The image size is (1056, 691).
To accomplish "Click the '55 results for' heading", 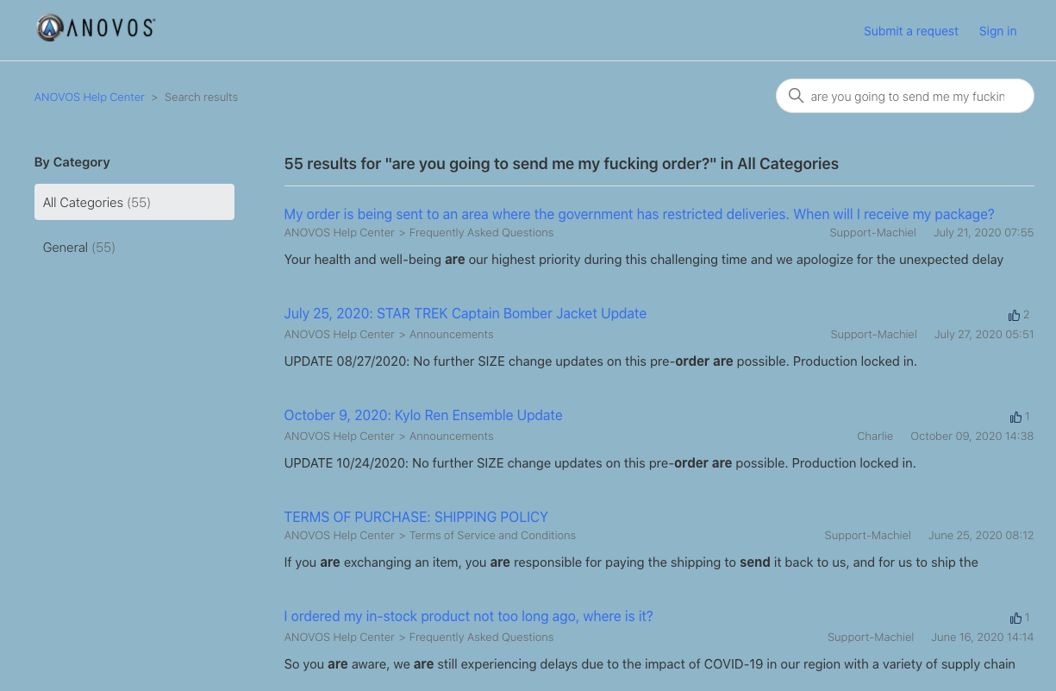I will pos(561,163).
